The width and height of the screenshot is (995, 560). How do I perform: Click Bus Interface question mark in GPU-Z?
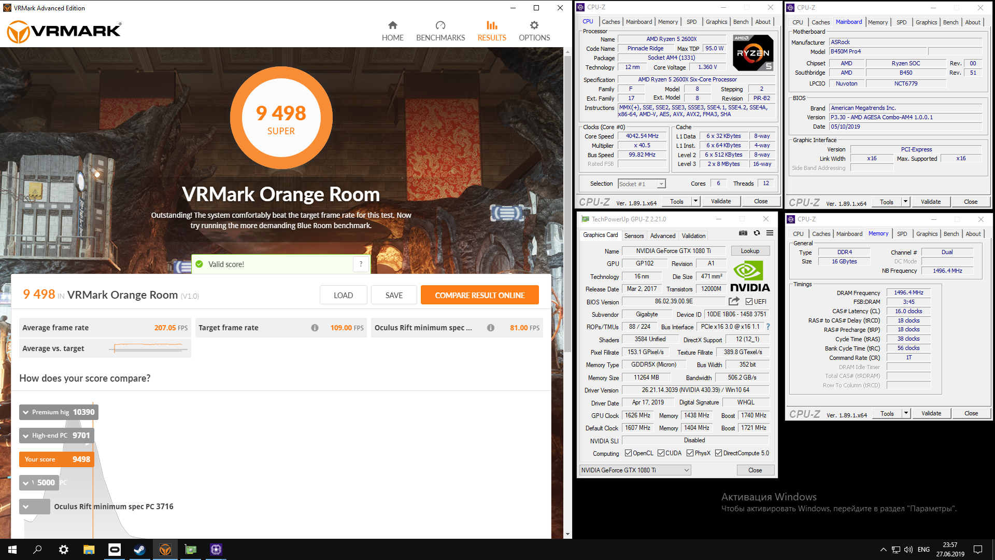[768, 327]
